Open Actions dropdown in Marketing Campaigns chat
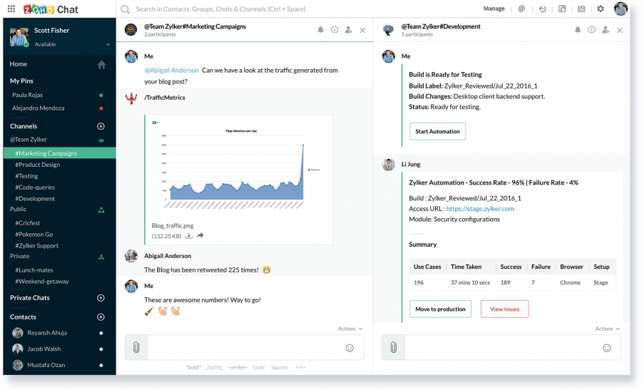Image resolution: width=642 pixels, height=390 pixels. 350,329
